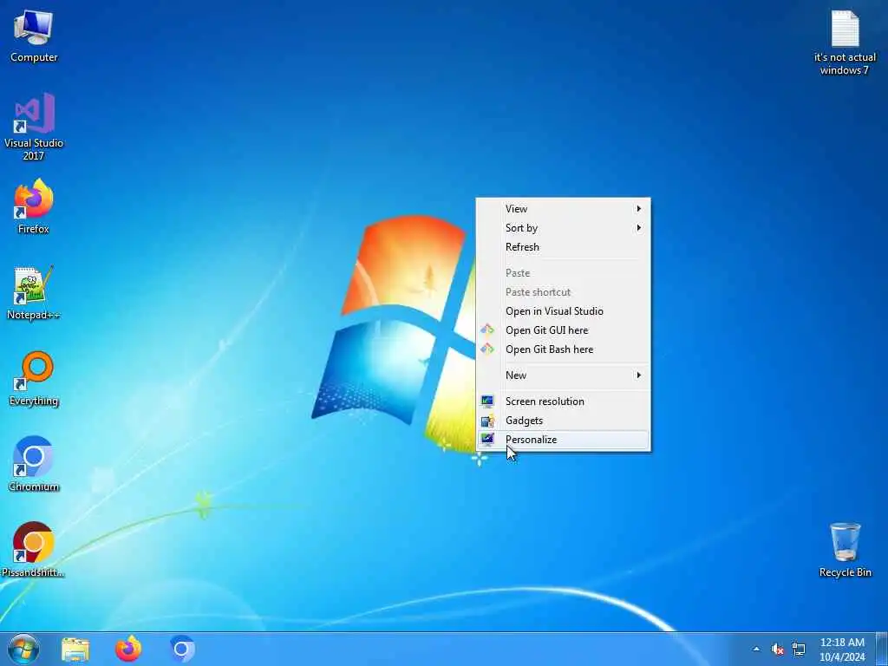Choose Open Git GUI here
888x666 pixels.
coord(563,330)
